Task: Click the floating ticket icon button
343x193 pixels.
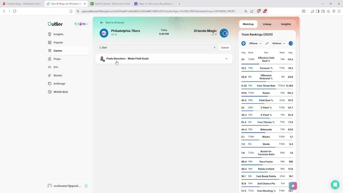Action: (x=293, y=186)
